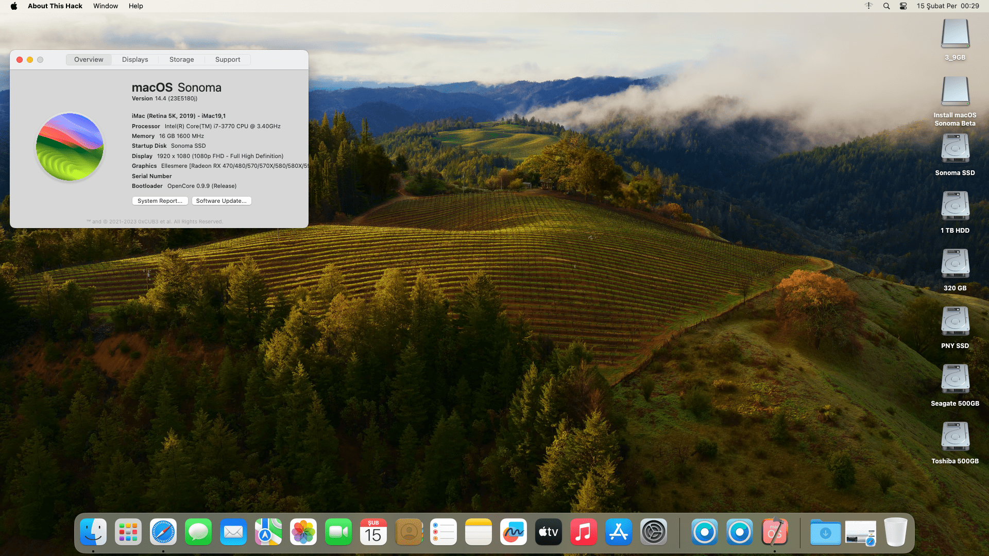Open the Notes app
The height and width of the screenshot is (556, 989).
[x=479, y=532]
